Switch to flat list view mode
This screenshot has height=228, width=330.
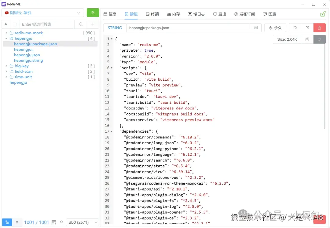pos(17,222)
